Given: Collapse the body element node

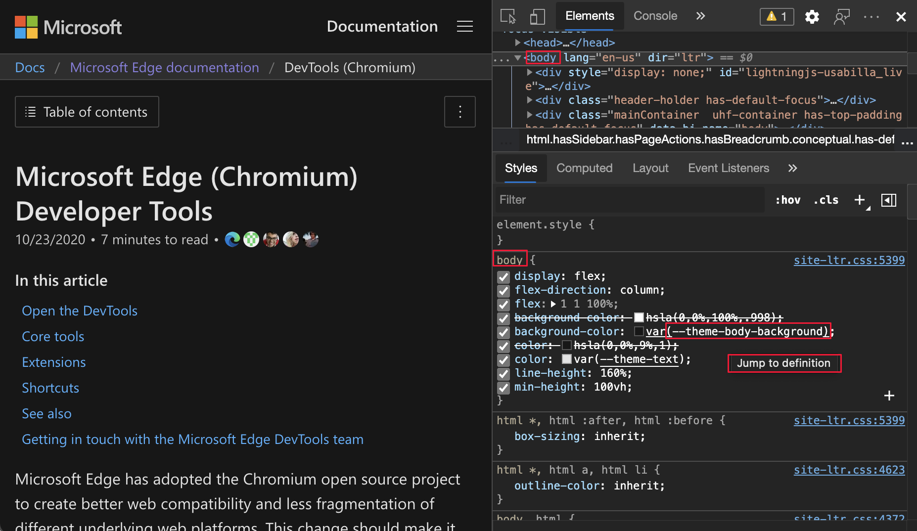Looking at the screenshot, I should point(518,57).
